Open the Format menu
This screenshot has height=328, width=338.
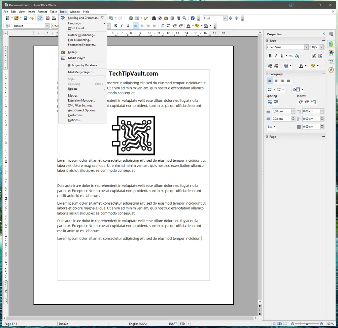point(42,12)
